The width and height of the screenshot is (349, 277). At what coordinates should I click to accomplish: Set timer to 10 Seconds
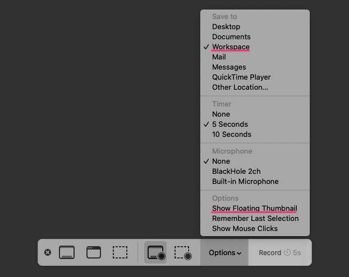(x=232, y=134)
